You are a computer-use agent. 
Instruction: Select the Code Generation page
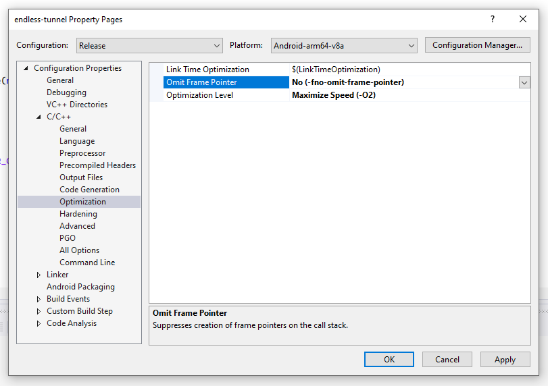click(89, 190)
